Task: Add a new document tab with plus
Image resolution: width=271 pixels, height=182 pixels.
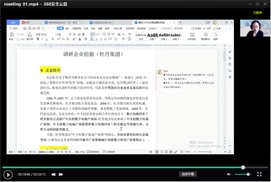Action: coord(181,22)
